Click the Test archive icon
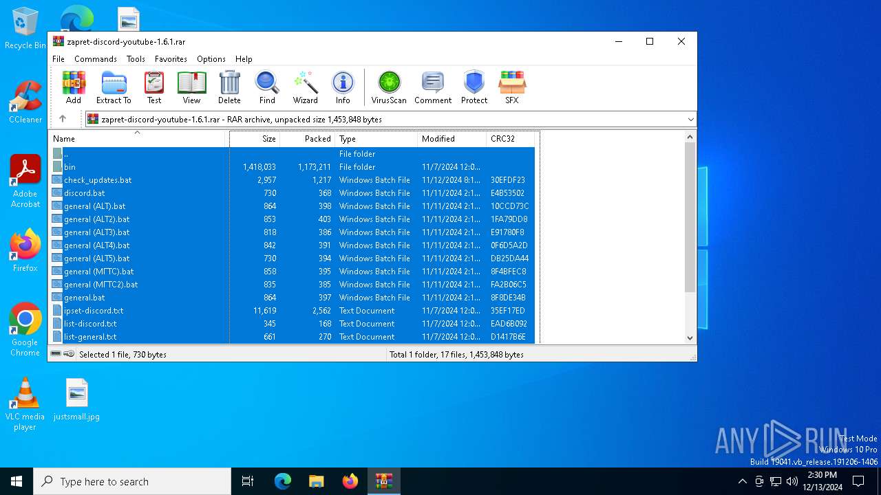This screenshot has width=881, height=495. pos(154,87)
